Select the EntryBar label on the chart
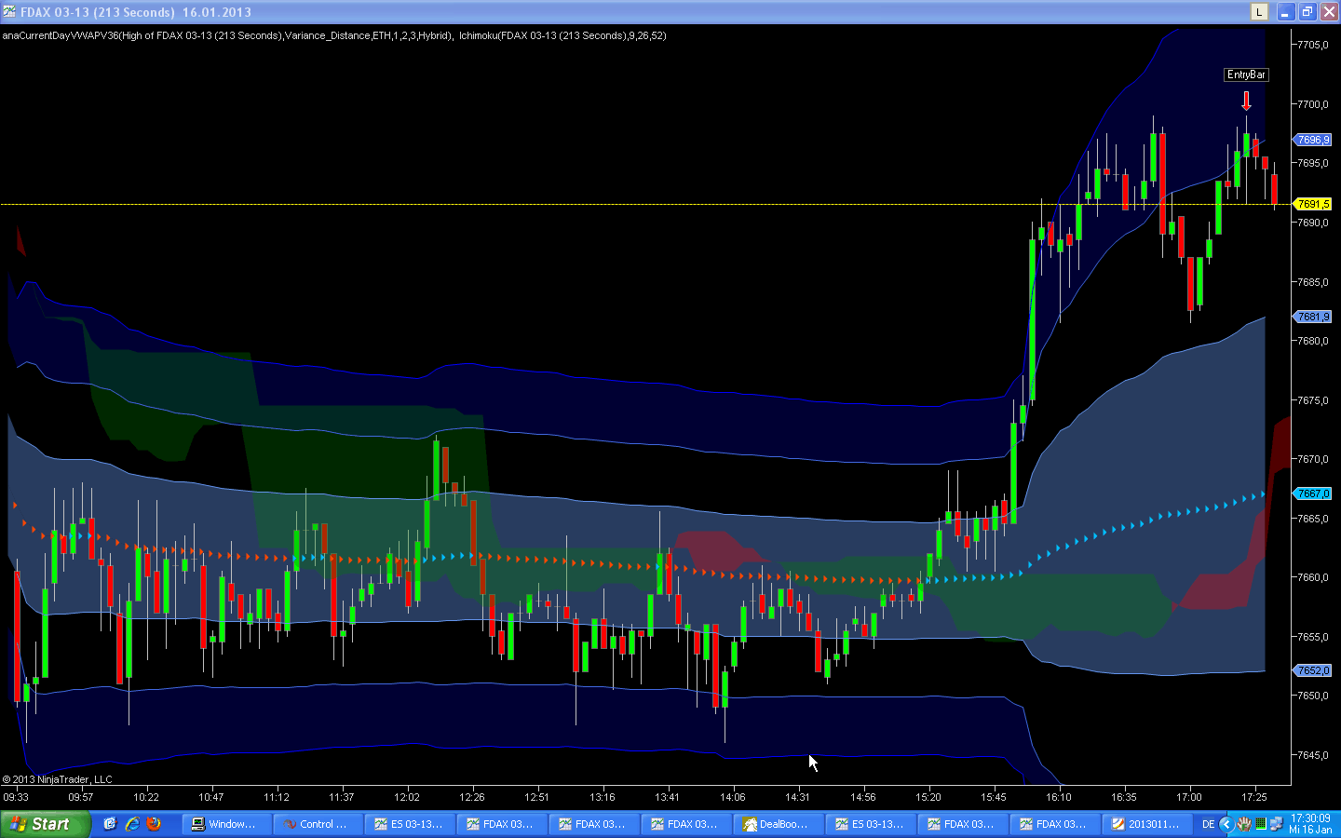 (x=1246, y=74)
